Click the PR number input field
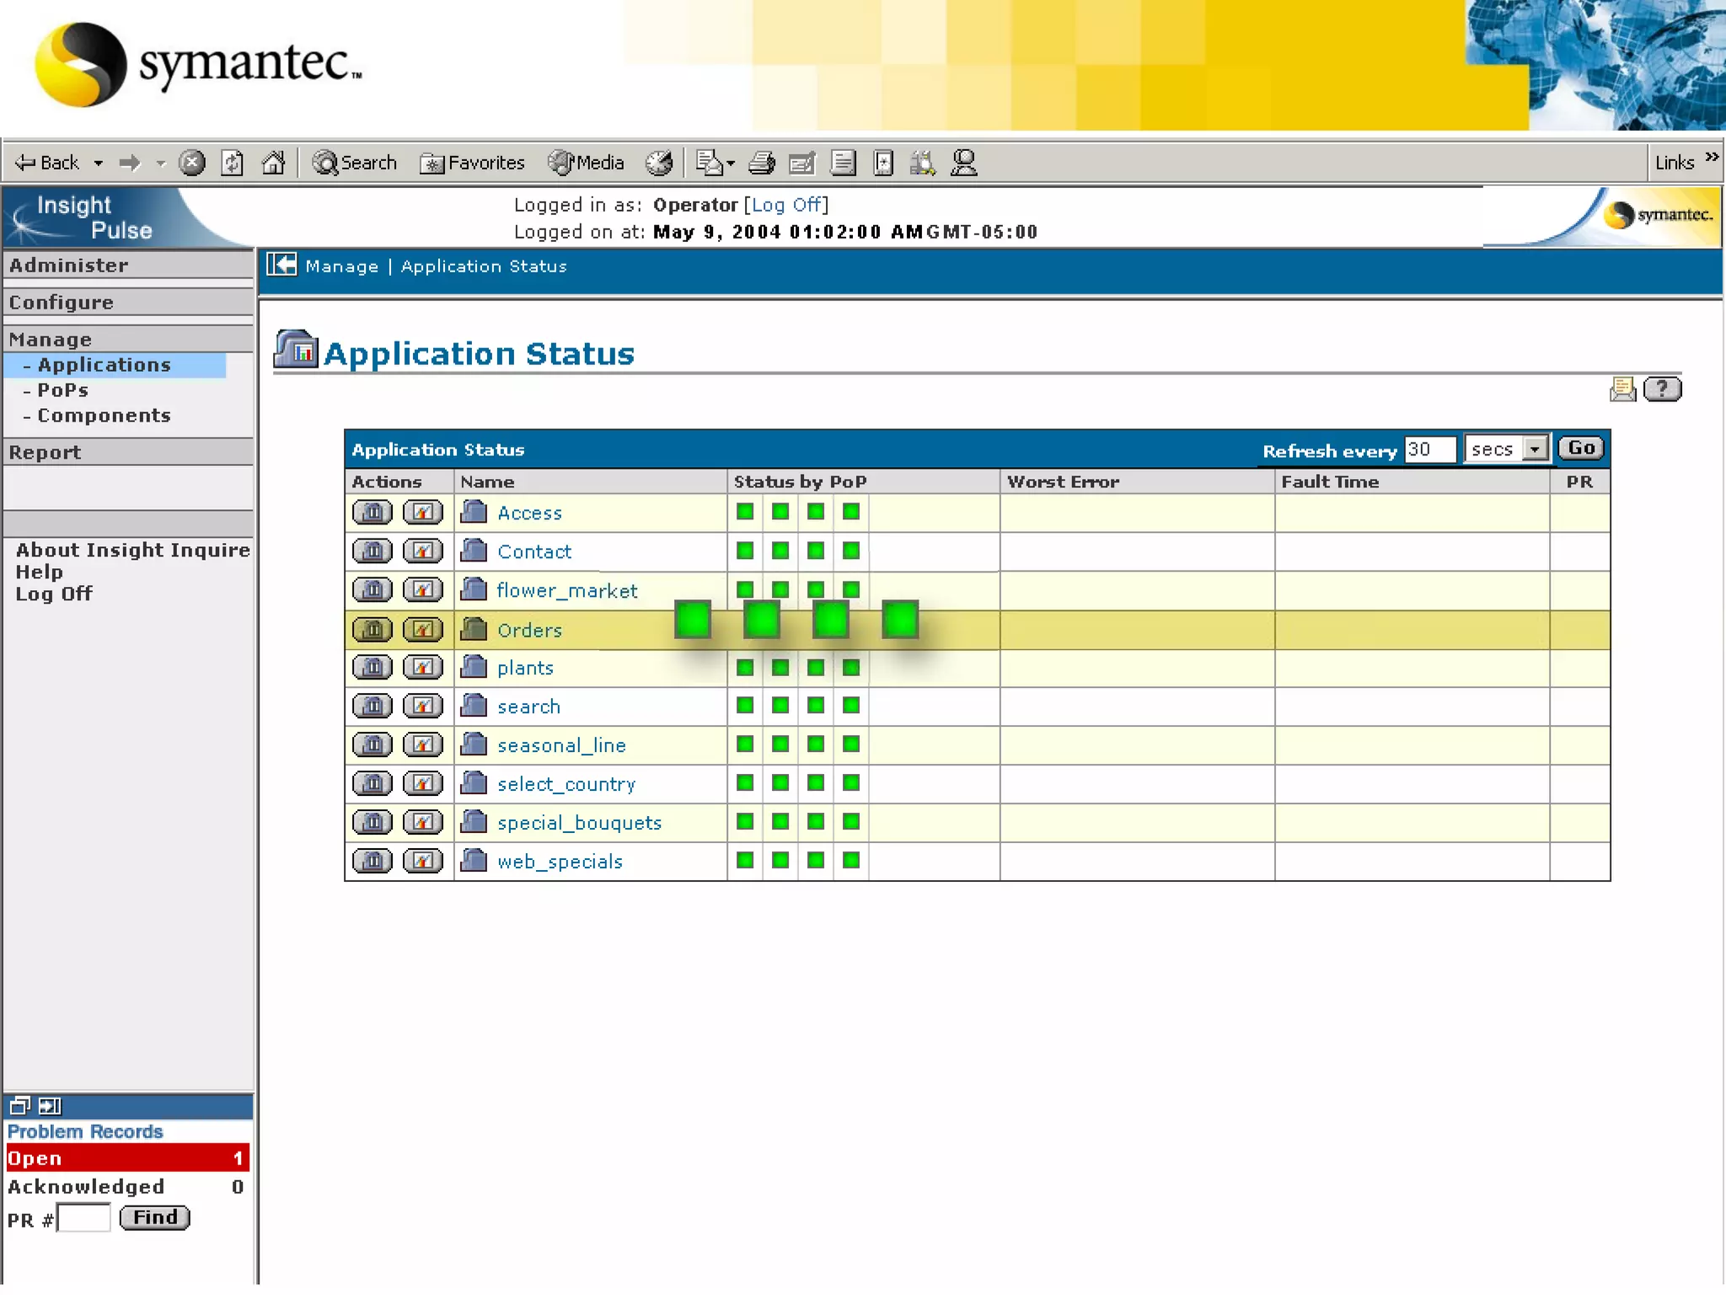 coord(84,1218)
